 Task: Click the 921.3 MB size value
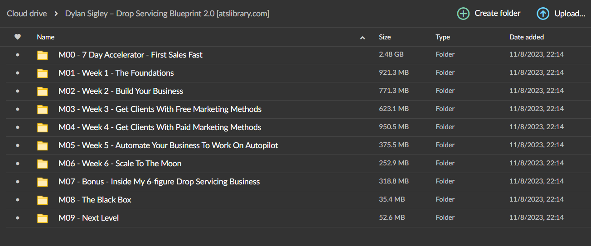[394, 72]
